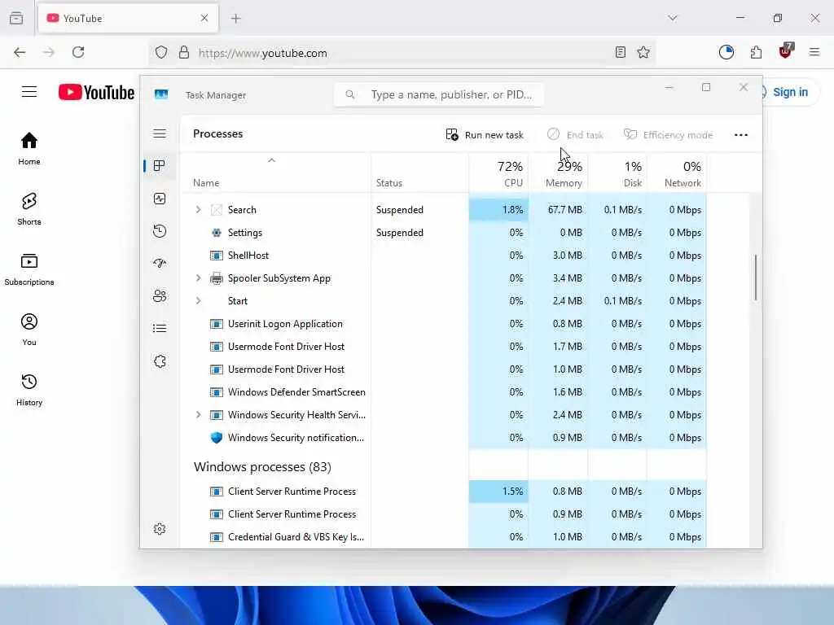Expand the Spooler SubSystem App group

pos(199,278)
